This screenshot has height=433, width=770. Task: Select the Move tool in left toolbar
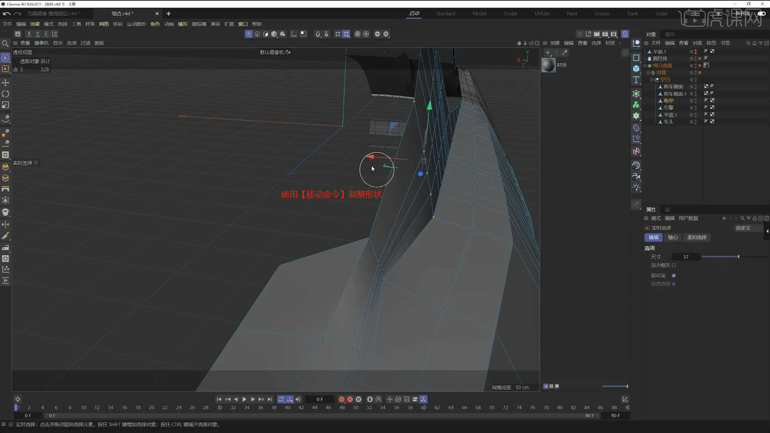pyautogui.click(x=6, y=83)
